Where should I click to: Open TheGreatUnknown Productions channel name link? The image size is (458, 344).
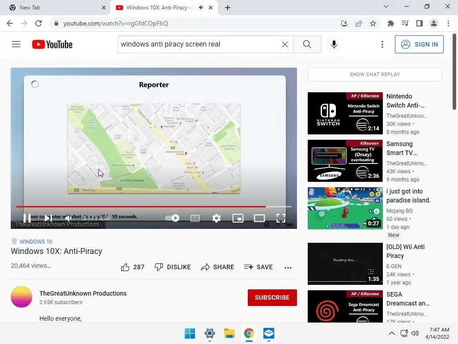pos(83,293)
